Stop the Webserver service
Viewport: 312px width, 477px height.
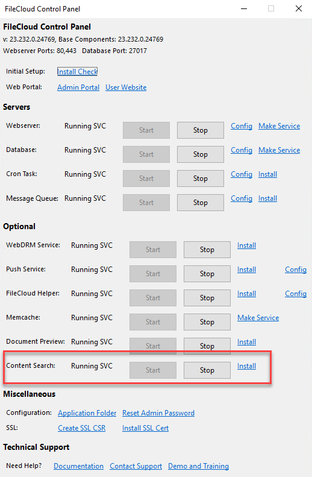(201, 130)
